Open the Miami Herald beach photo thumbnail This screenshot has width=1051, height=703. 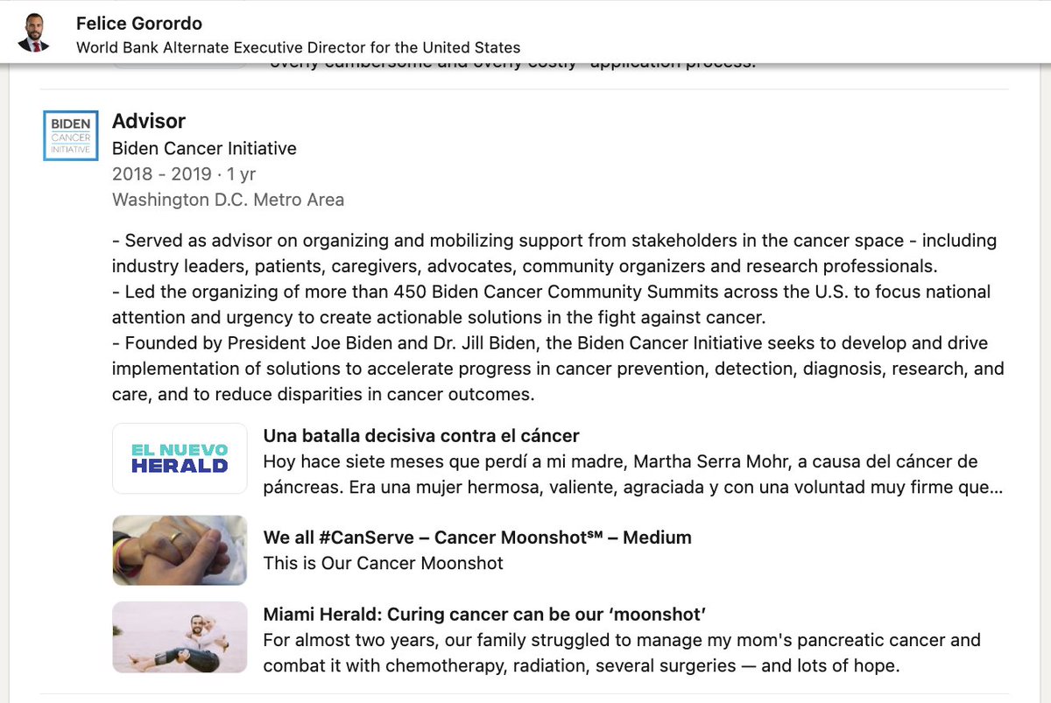(x=180, y=637)
